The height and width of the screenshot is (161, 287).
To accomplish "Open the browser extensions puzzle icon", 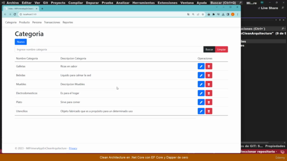I will click(x=213, y=14).
